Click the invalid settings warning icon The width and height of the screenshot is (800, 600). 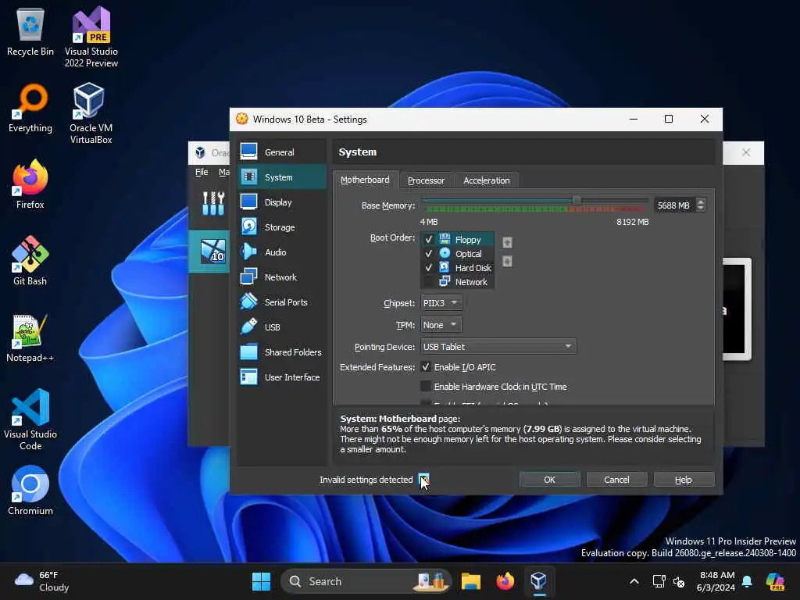click(x=423, y=479)
